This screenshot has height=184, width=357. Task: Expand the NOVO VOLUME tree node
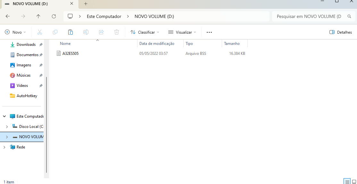[x=7, y=137]
